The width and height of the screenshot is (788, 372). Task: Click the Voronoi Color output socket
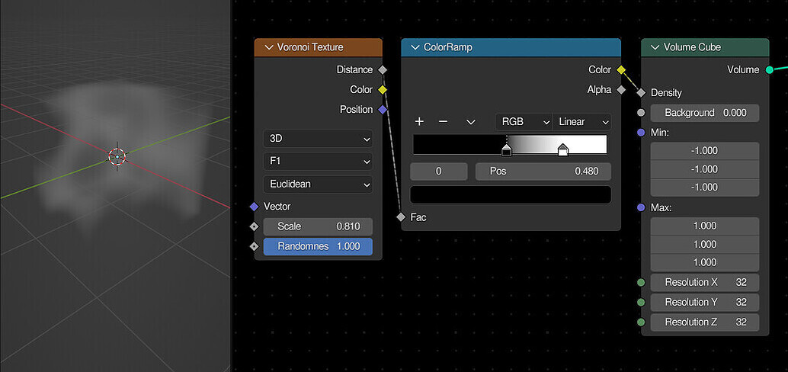[x=383, y=90]
